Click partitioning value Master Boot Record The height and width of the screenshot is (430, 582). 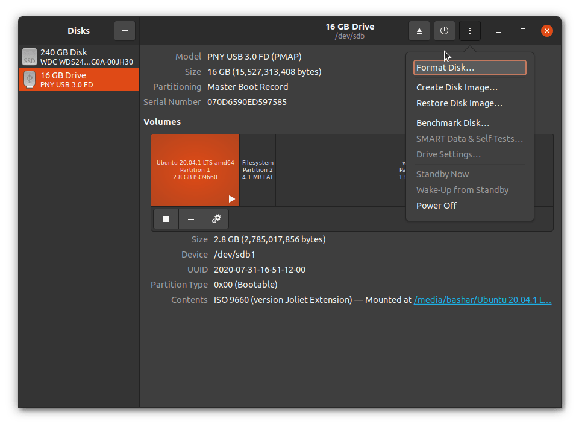[x=248, y=87]
